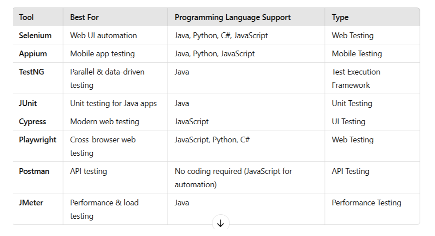The image size is (435, 236).
Task: Select the 'TestNG' tool name
Action: click(32, 72)
